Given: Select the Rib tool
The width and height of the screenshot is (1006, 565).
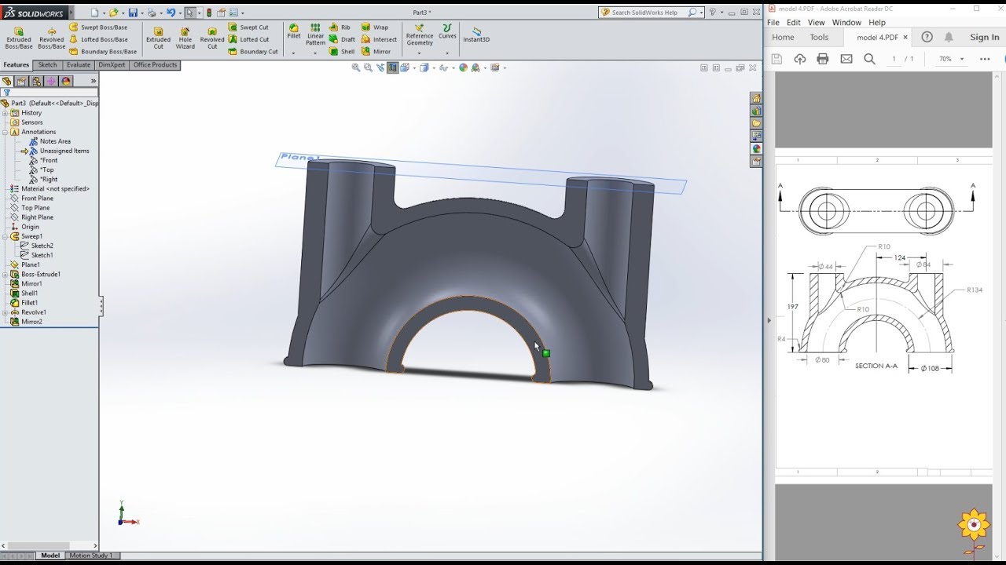Looking at the screenshot, I should (340, 27).
